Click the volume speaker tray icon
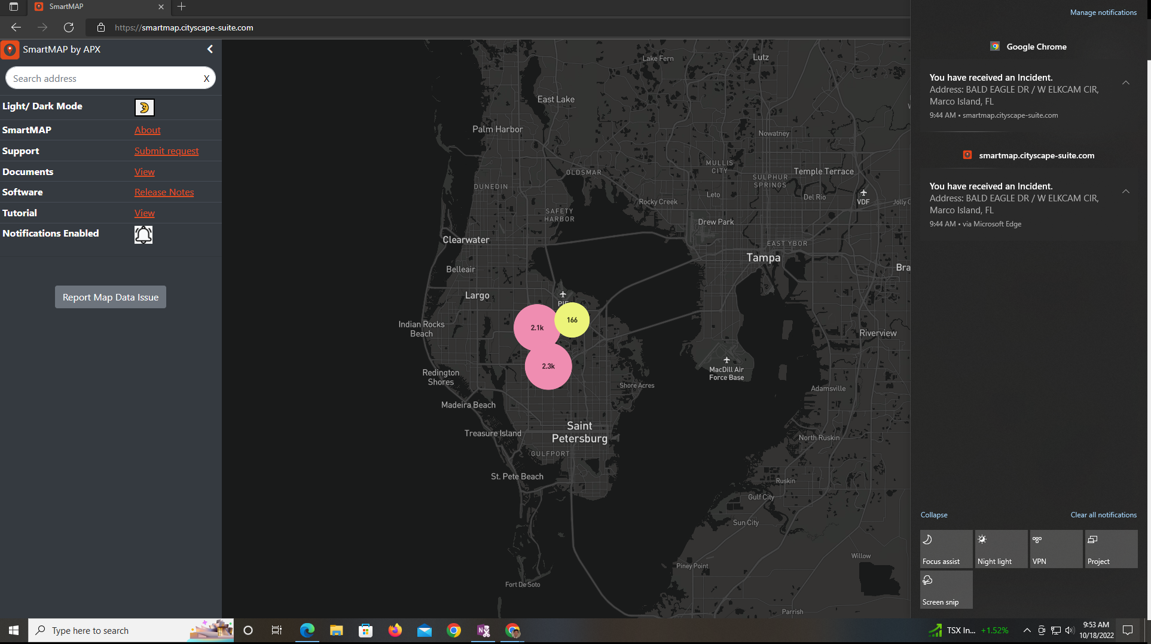1151x644 pixels. click(x=1070, y=630)
